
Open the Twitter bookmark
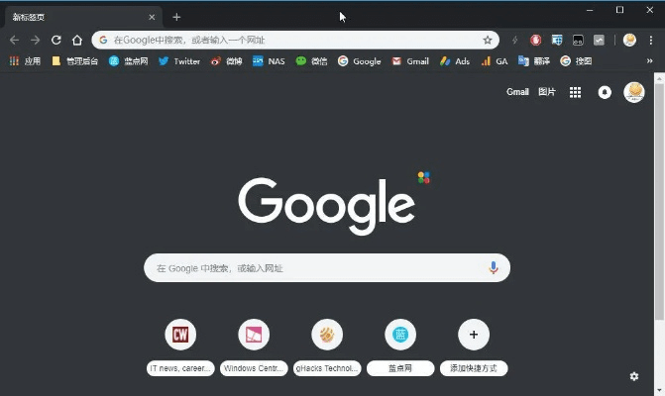click(x=179, y=61)
